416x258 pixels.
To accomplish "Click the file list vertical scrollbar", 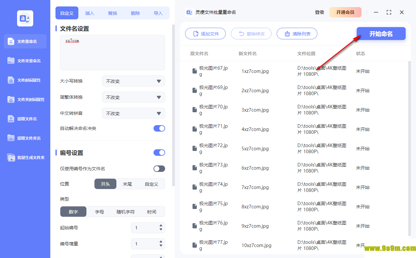I will click(410, 148).
